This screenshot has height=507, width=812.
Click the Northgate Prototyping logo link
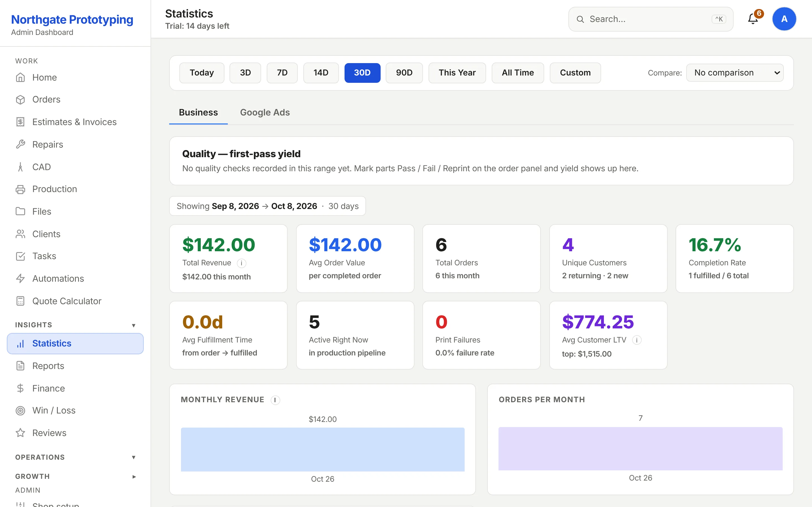72,20
